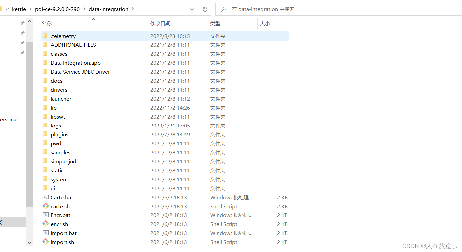
Task: Click the search box for data-integration
Action: 339,9
